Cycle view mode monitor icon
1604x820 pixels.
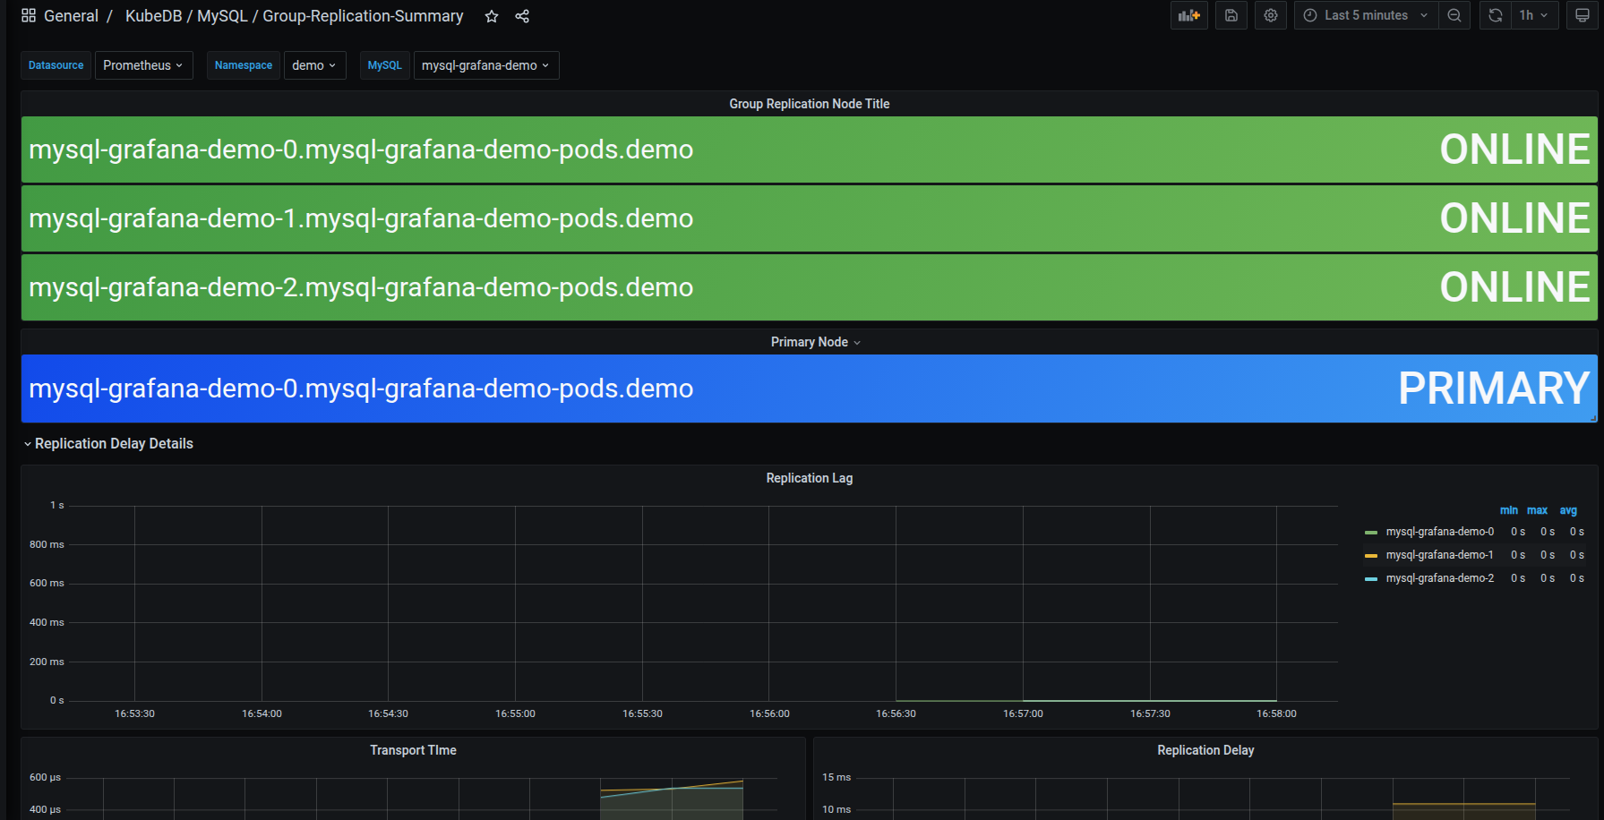pyautogui.click(x=1583, y=15)
